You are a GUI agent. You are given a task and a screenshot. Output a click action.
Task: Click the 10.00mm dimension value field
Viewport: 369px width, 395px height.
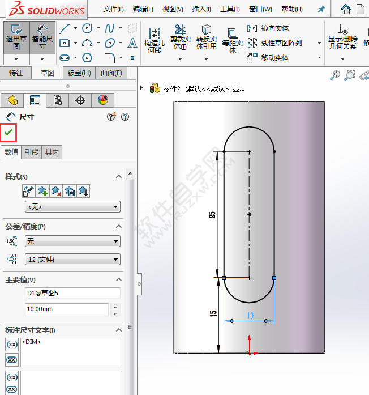click(x=67, y=309)
